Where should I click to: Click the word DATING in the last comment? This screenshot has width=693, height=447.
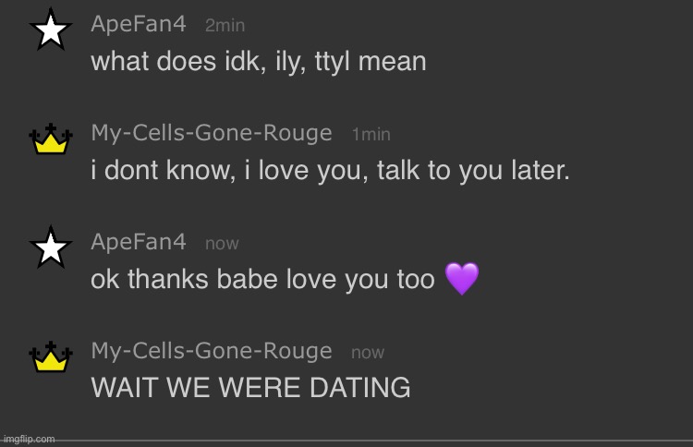(359, 387)
